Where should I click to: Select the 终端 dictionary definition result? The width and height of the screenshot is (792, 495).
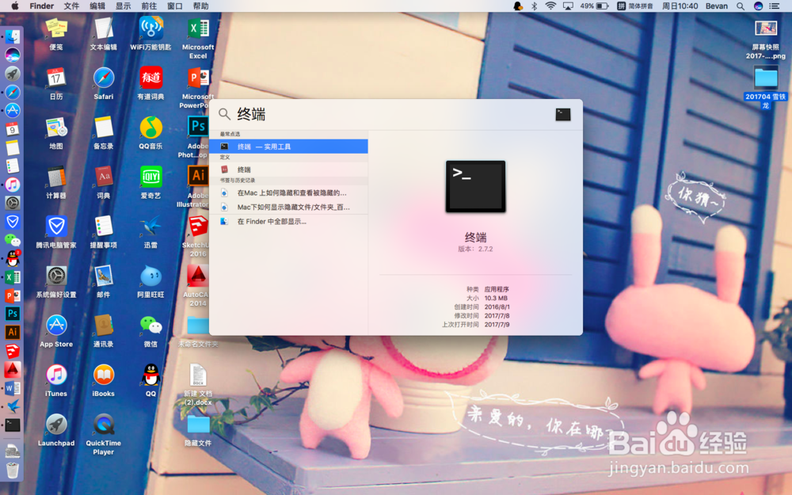288,169
